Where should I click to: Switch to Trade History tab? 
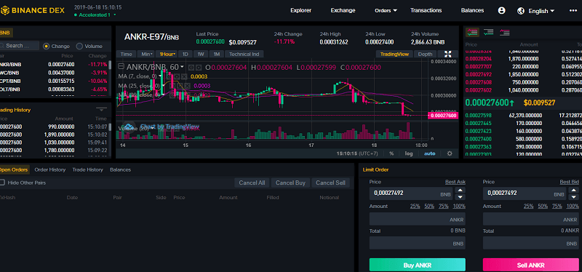coord(87,169)
